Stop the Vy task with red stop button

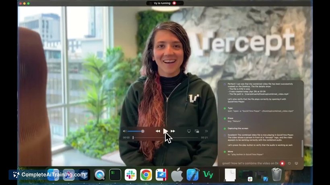point(282,163)
